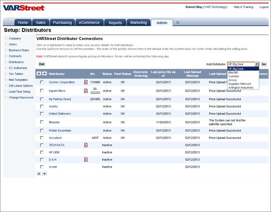The image size is (271, 212).
Task: Open Users in sidebar
Action: coord(13,44)
